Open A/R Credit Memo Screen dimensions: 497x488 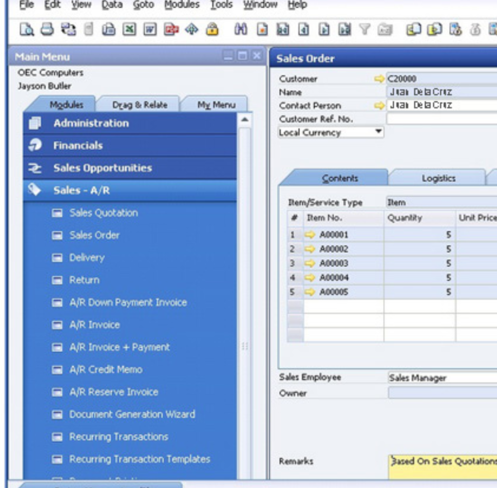point(105,370)
